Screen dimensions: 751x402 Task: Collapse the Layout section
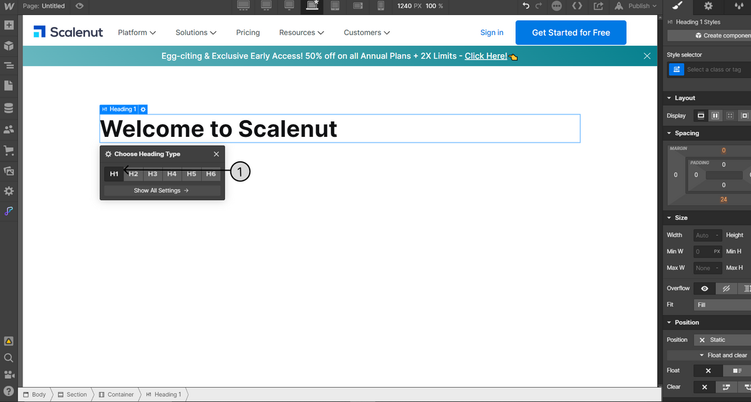pos(669,98)
